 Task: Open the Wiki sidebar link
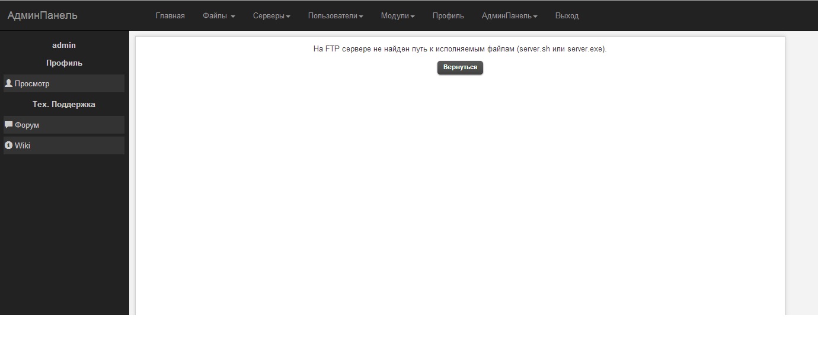23,145
